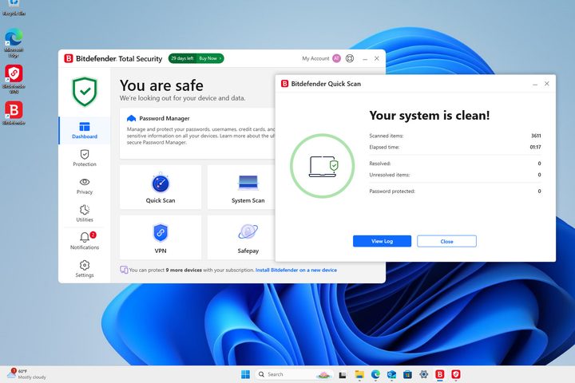Viewport: 575px width, 383px height.
Task: Open the Privacy section in sidebar
Action: [x=85, y=186]
